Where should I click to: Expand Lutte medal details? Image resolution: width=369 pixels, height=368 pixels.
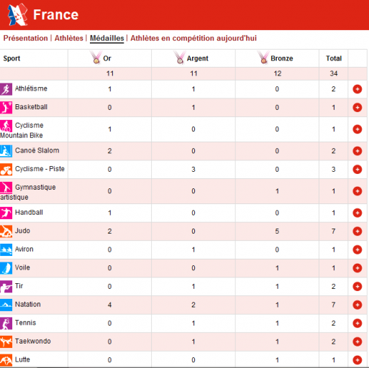click(x=357, y=360)
